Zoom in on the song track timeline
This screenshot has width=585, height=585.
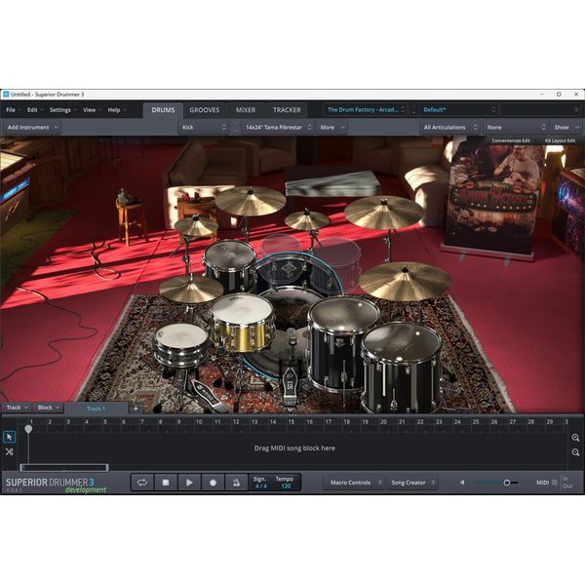[x=575, y=438]
